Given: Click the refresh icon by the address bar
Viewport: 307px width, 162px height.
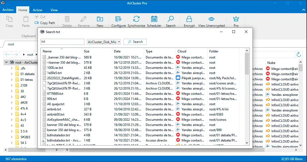Looking at the screenshot, I should 299,55.
